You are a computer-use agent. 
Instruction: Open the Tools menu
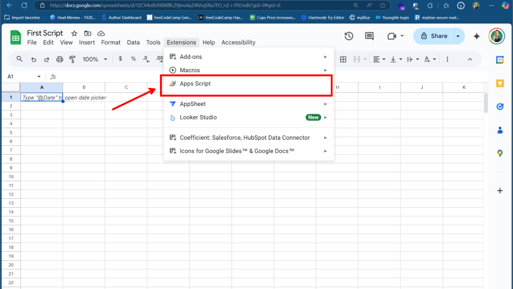153,43
